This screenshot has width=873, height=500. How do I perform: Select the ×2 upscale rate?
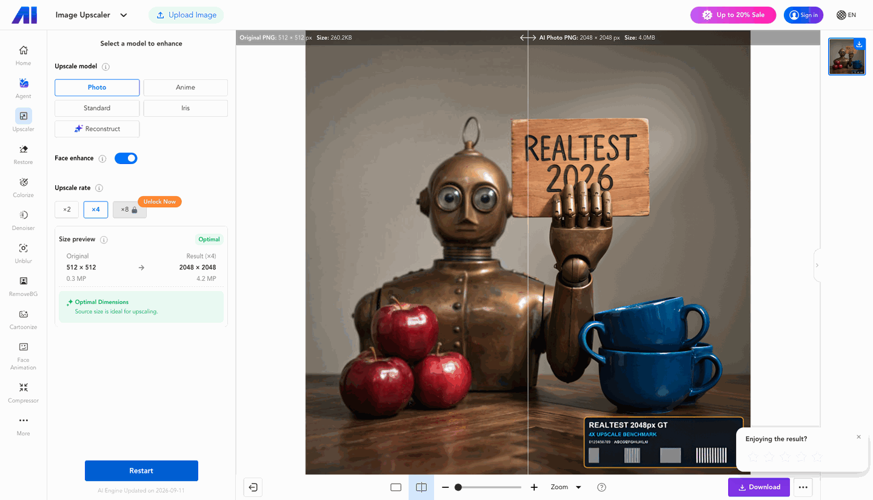click(67, 209)
